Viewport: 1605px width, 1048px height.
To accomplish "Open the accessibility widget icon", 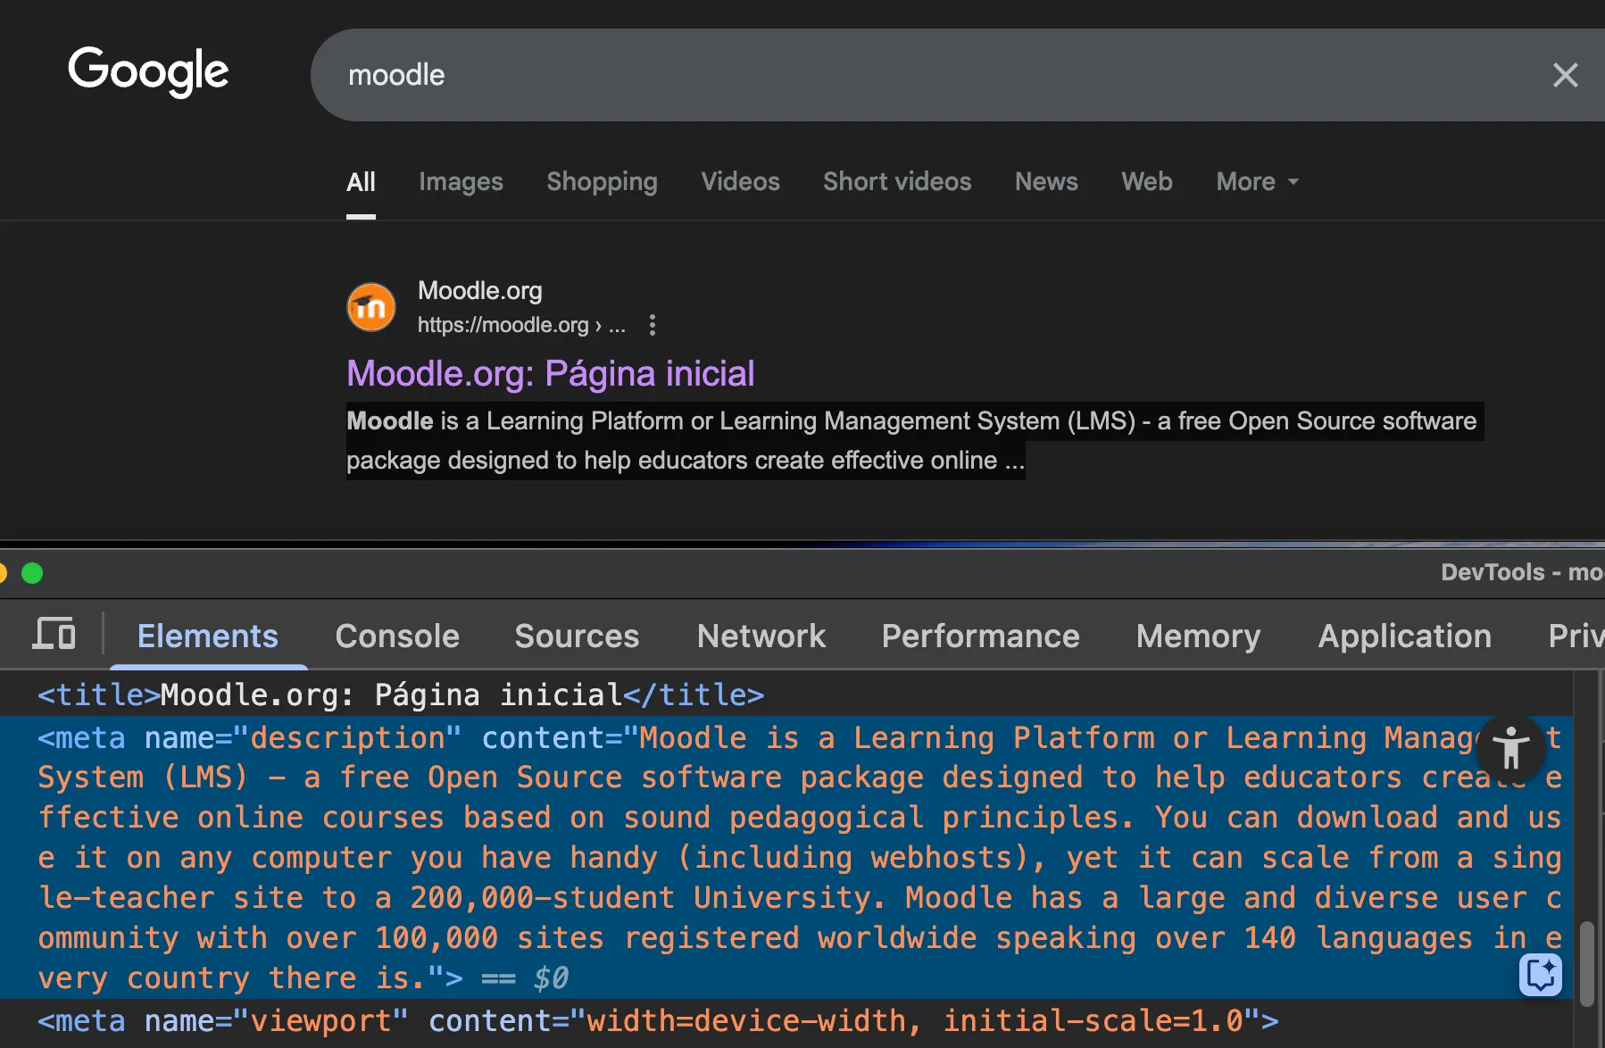I will tap(1510, 748).
